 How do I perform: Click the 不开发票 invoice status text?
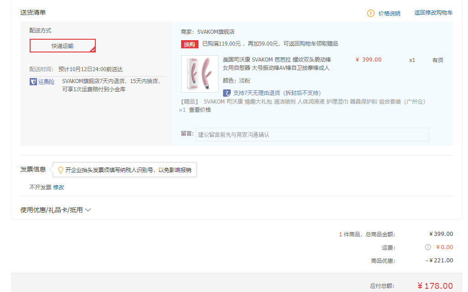(40, 187)
